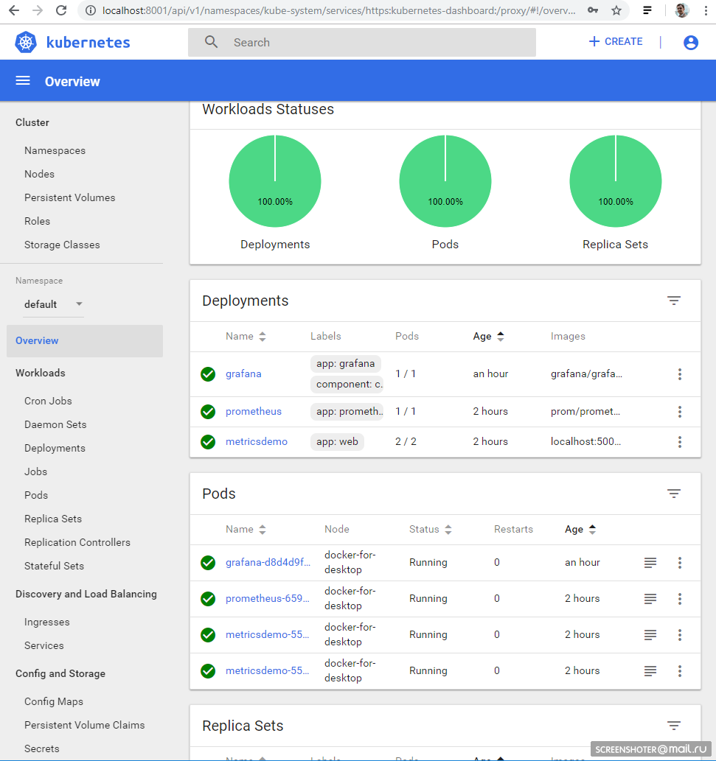This screenshot has height=761, width=716.
Task: Open the namespace default dropdown
Action: click(53, 304)
